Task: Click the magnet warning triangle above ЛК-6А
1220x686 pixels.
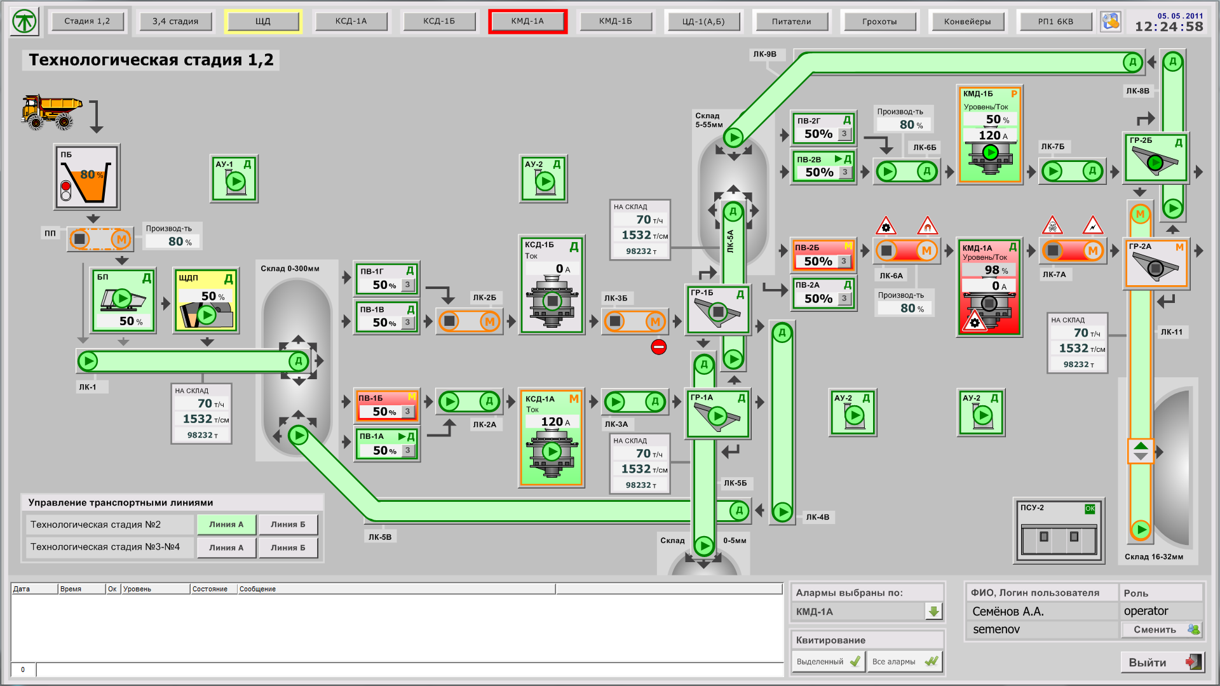Action: pyautogui.click(x=928, y=225)
